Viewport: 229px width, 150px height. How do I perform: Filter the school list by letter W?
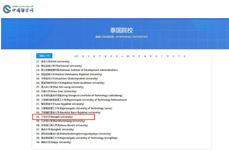[x=168, y=56]
